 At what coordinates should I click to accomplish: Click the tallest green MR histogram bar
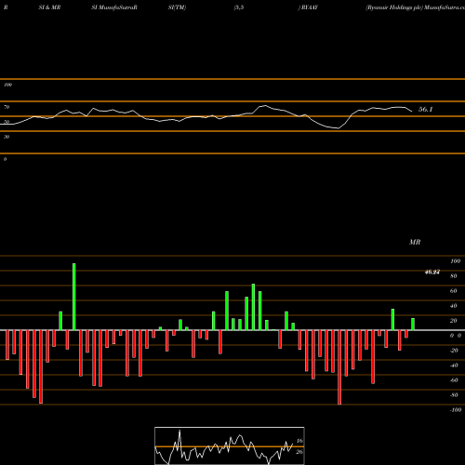point(73,297)
